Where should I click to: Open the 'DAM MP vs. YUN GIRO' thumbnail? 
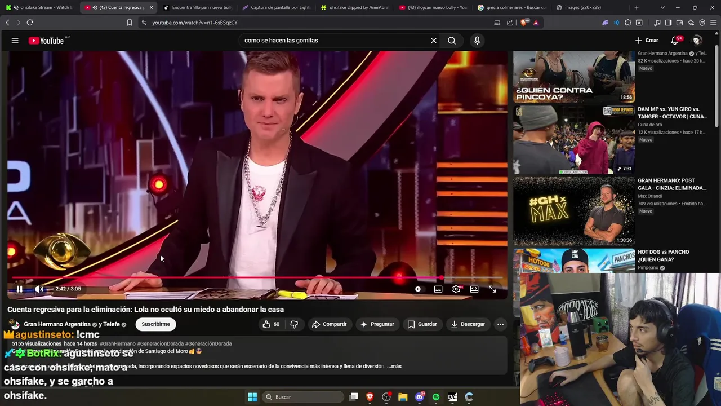(x=574, y=140)
